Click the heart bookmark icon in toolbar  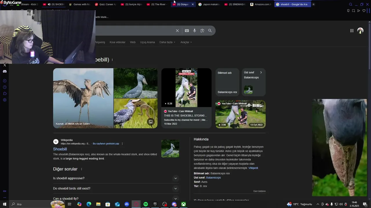[x=364, y=11]
